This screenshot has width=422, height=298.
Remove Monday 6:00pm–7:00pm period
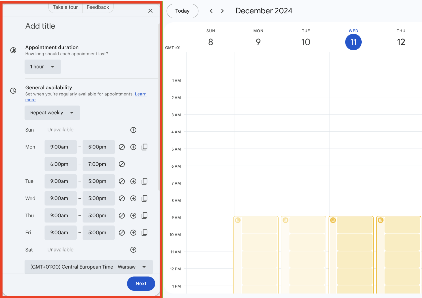point(122,164)
